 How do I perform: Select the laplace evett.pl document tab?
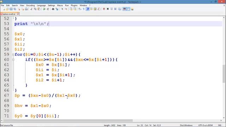(x=9, y=14)
